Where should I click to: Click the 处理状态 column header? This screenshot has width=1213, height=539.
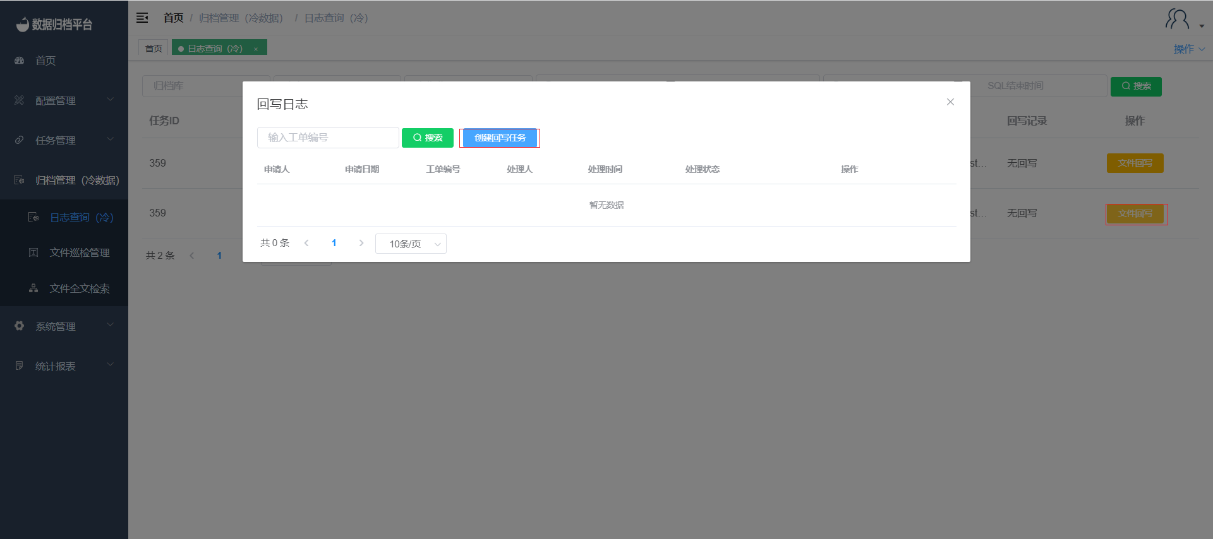click(703, 169)
